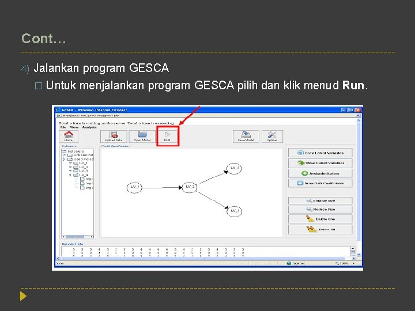Viewport: 415px width, 311px height.
Task: Expand the LV_3 tree node
Action: pos(70,171)
